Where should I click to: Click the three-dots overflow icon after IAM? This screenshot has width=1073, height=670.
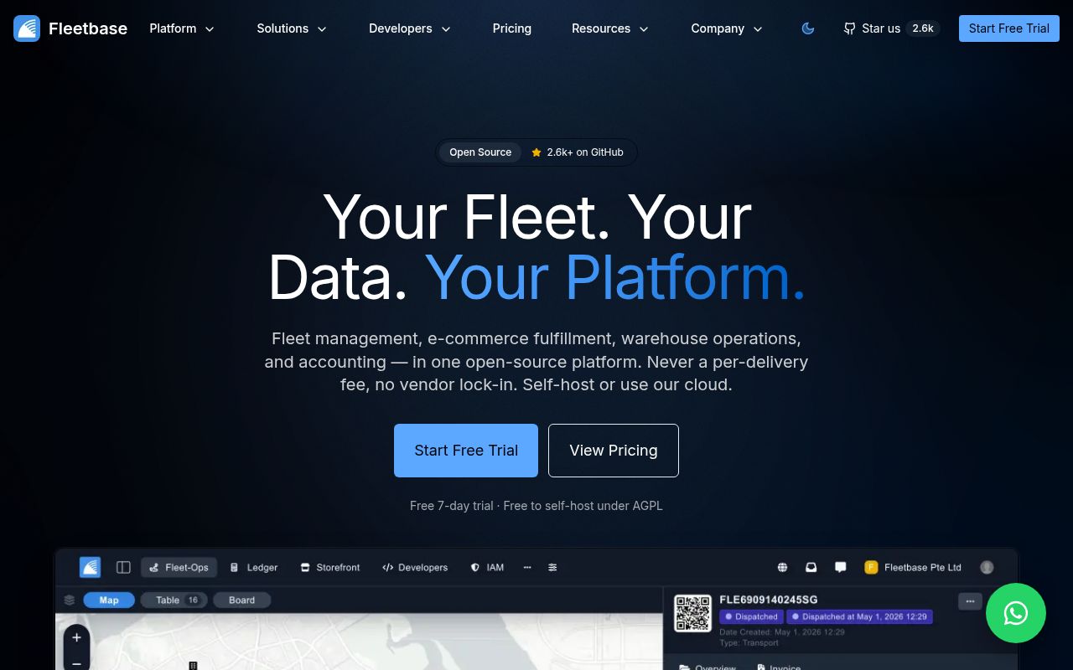tap(527, 567)
